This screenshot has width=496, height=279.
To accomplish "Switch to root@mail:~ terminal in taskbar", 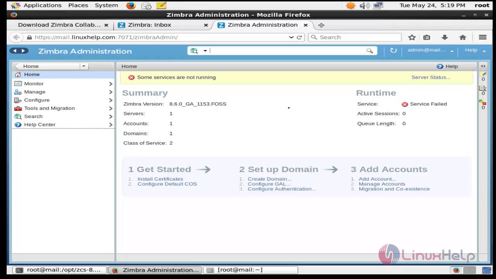I will coord(251,270).
